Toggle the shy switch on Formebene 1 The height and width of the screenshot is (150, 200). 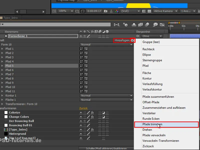point(81,36)
